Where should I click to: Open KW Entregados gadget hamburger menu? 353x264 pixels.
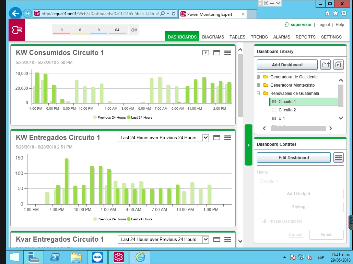coord(227,137)
